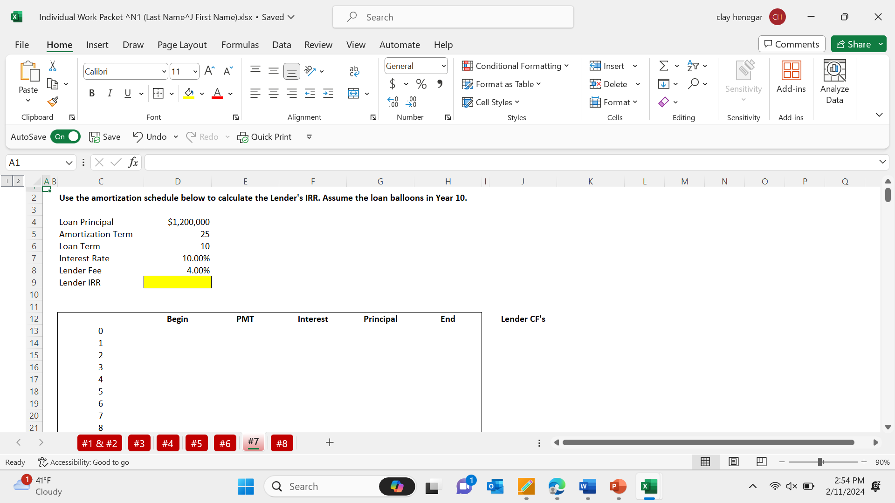This screenshot has width=895, height=503.
Task: Toggle the AutoSave switch off
Action: coord(66,136)
